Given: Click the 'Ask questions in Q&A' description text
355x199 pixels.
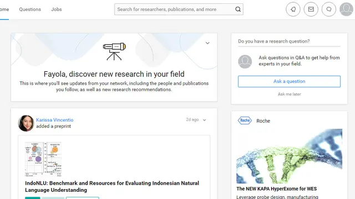Looking at the screenshot, I should pyautogui.click(x=299, y=61).
